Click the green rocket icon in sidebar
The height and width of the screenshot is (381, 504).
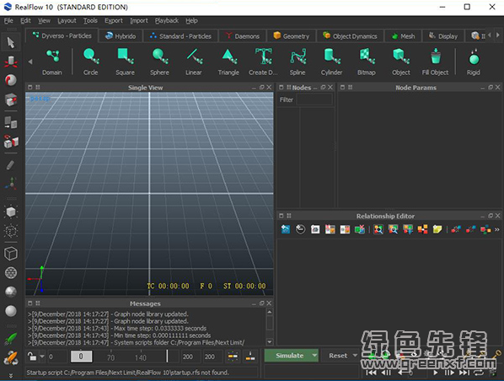tap(11, 339)
